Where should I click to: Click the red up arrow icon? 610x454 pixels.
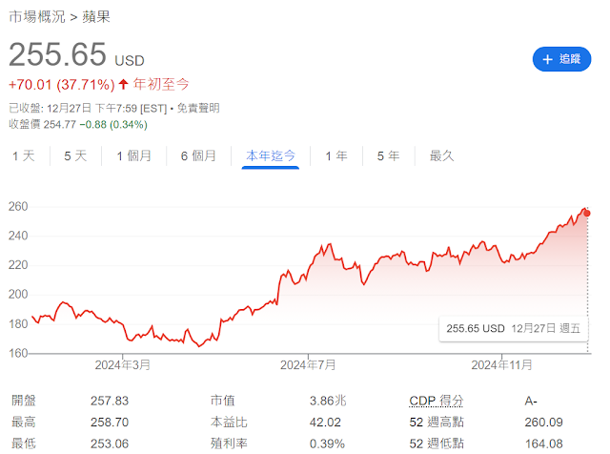pos(123,84)
